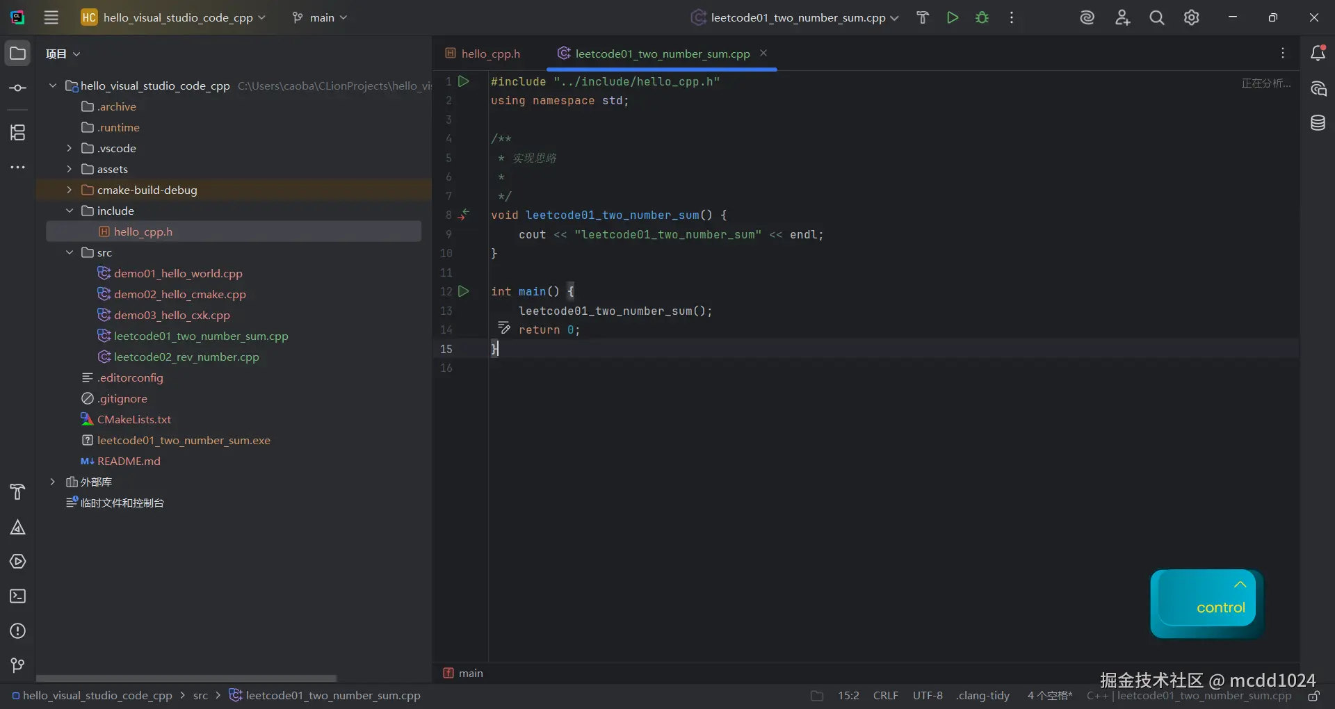The height and width of the screenshot is (709, 1335).
Task: Open the Database tool window on the right
Action: (x=1318, y=124)
